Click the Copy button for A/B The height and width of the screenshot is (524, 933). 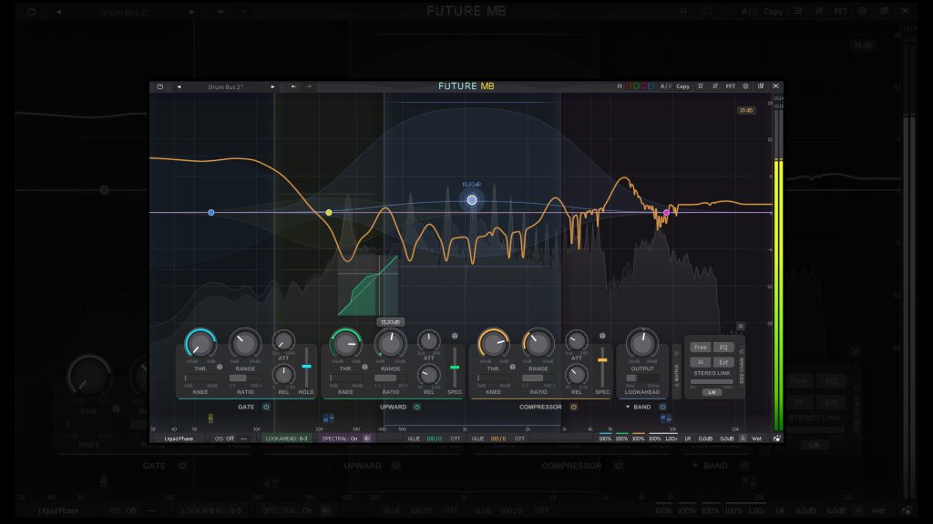[682, 86]
